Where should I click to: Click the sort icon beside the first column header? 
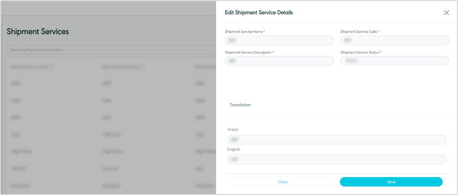51,67
